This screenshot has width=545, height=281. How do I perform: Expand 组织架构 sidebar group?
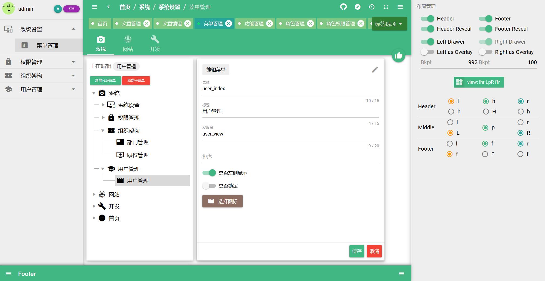click(x=73, y=75)
